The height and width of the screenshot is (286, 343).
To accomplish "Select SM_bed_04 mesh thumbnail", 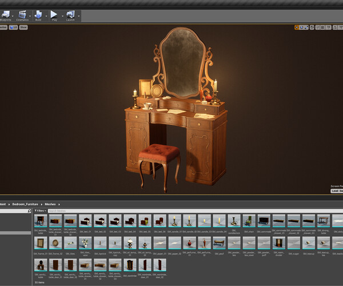I will tap(130, 221).
